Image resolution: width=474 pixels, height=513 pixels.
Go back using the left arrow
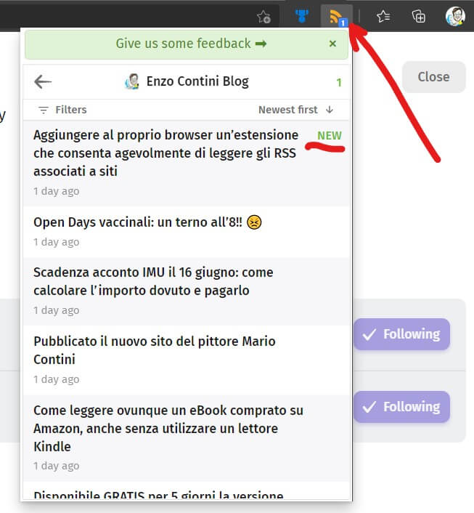click(x=43, y=81)
